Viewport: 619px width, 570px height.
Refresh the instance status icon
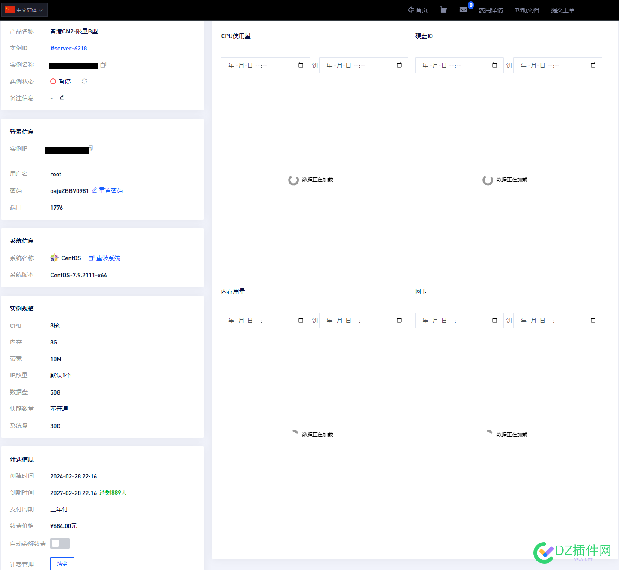tap(84, 81)
